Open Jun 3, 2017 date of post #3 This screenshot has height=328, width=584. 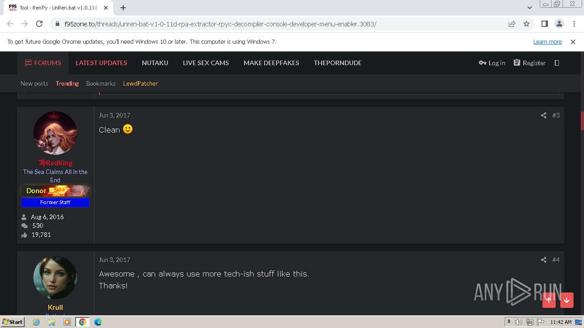point(115,115)
